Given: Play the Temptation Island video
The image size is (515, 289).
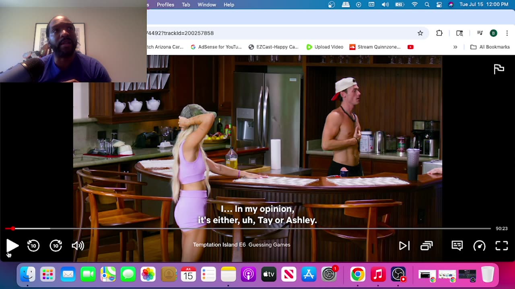Looking at the screenshot, I should pos(12,246).
